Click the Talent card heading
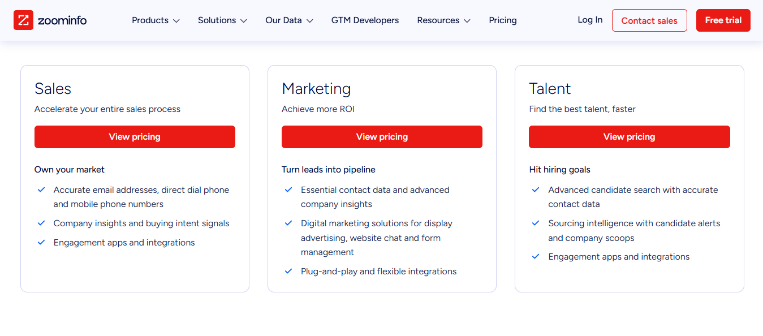The width and height of the screenshot is (763, 336). point(550,89)
